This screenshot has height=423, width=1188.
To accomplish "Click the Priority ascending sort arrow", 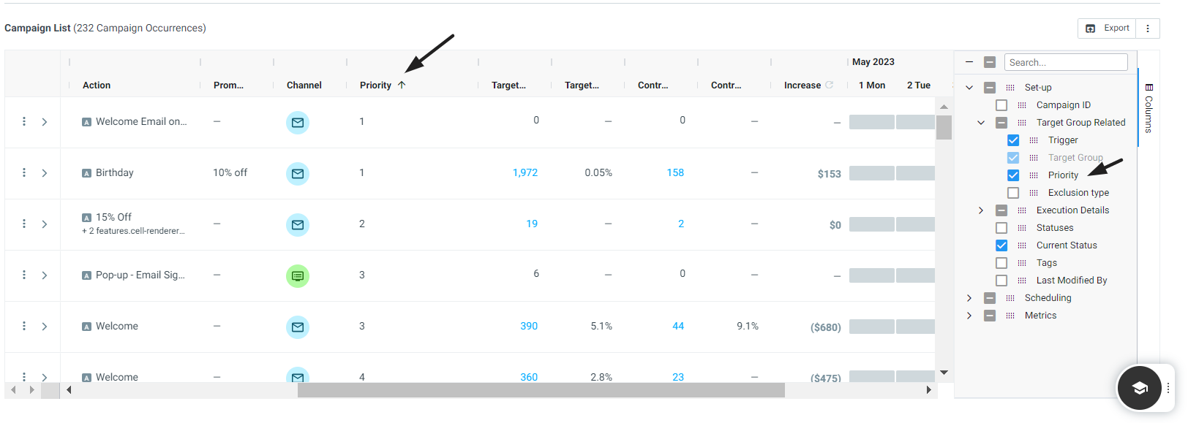I will point(402,85).
